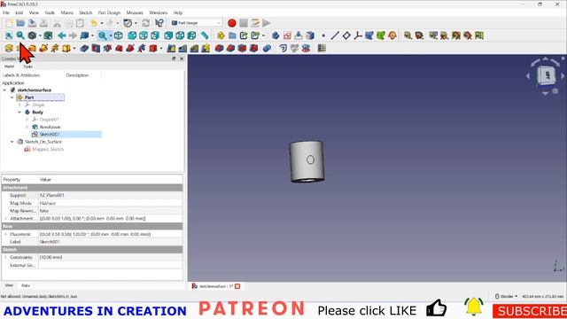Select Body in the model tree

point(37,113)
